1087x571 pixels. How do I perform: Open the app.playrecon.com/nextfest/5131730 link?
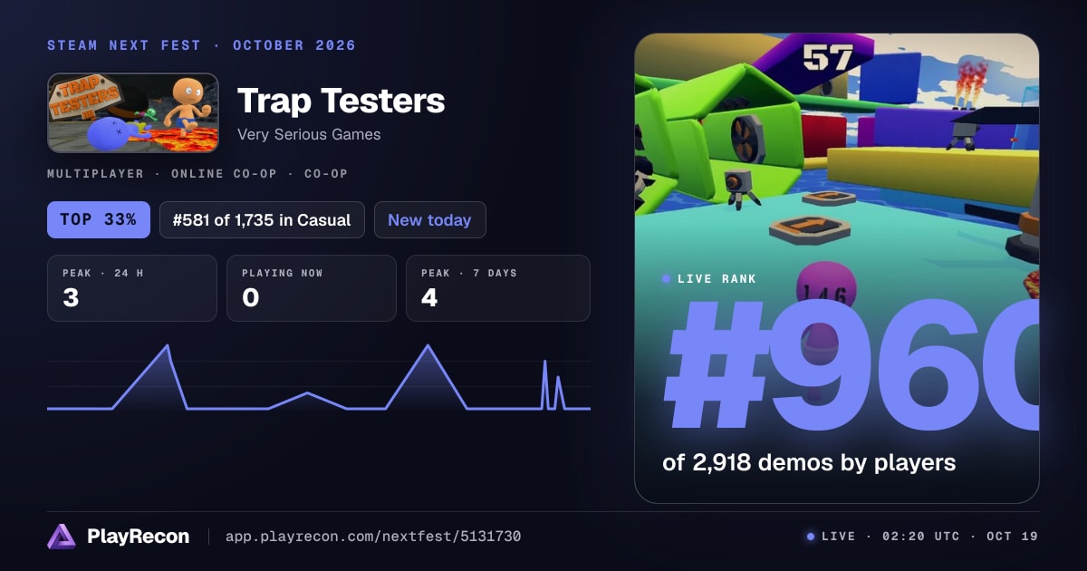(373, 537)
